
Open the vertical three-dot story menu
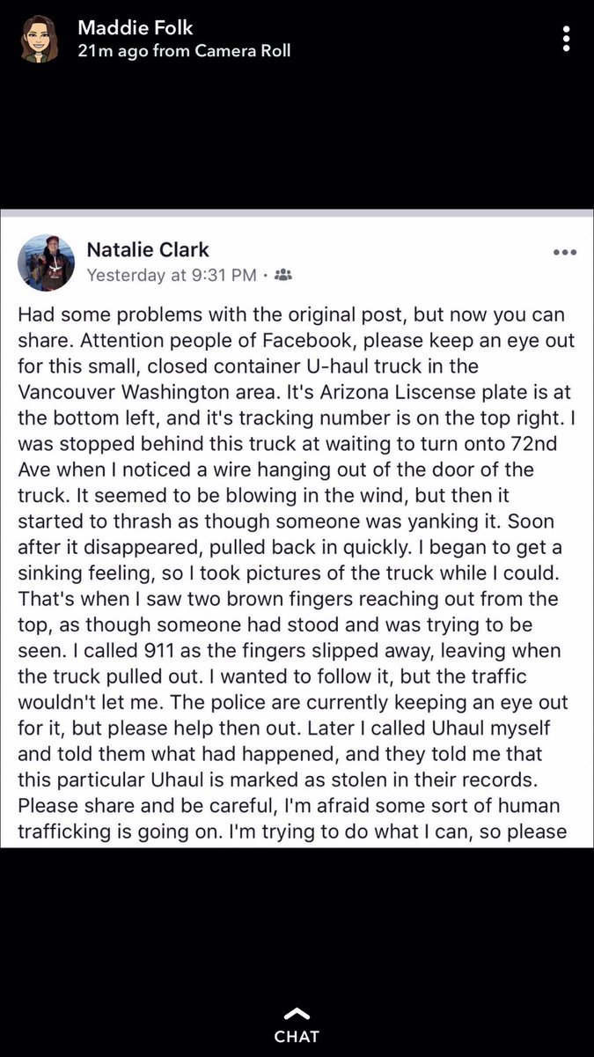coord(568,38)
